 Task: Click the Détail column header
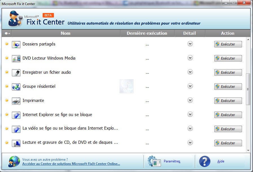click(189, 33)
